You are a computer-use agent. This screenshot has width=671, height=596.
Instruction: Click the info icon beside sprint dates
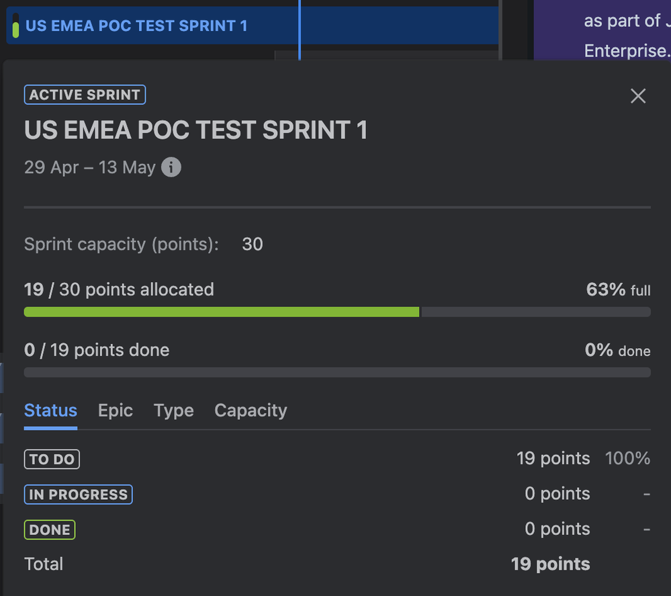coord(171,167)
